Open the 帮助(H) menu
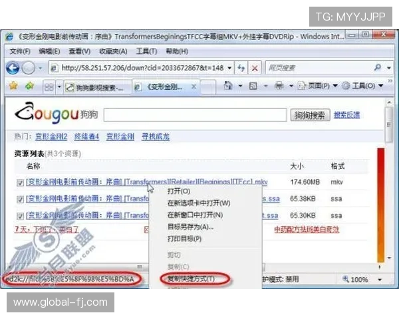 [177, 51]
